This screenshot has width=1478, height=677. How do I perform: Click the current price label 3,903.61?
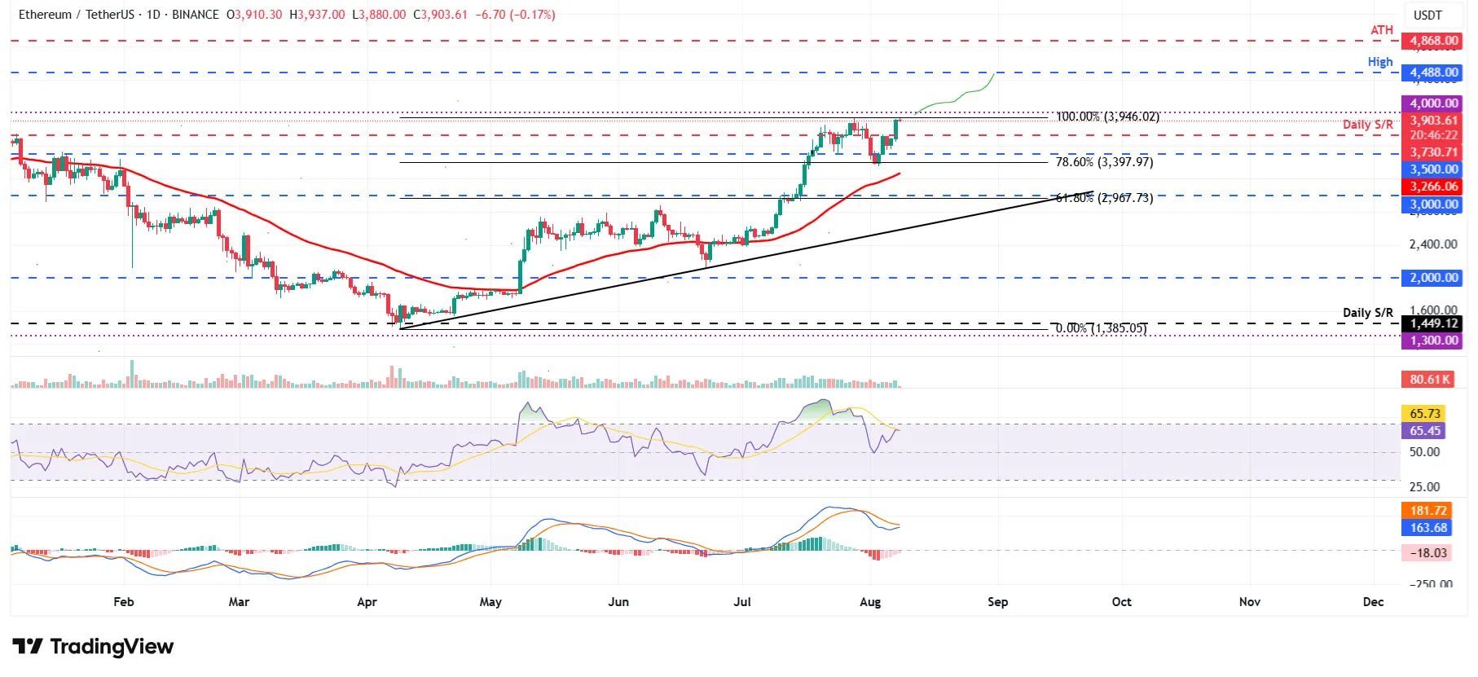point(1433,121)
